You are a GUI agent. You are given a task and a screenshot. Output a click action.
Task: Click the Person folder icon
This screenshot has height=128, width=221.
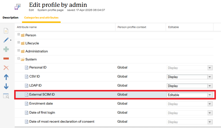[x=23, y=35]
